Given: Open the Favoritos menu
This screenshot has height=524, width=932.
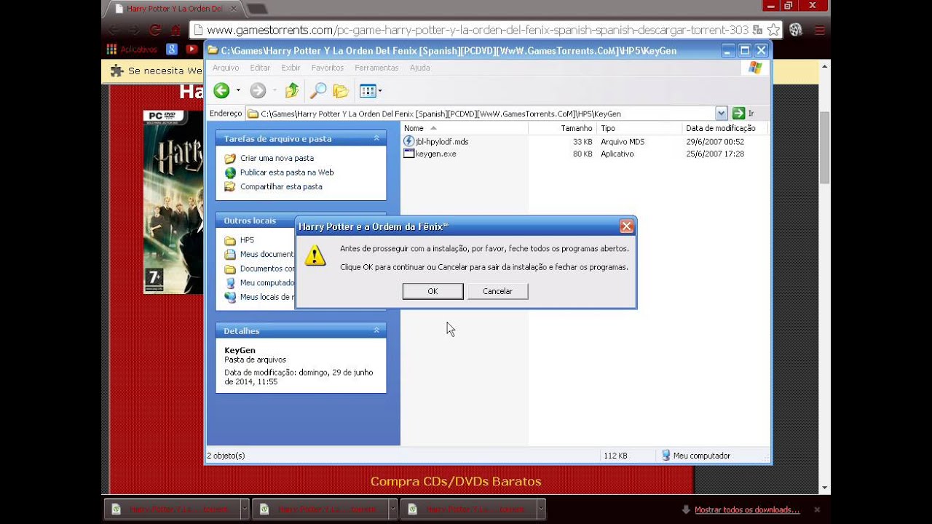Looking at the screenshot, I should (x=328, y=68).
